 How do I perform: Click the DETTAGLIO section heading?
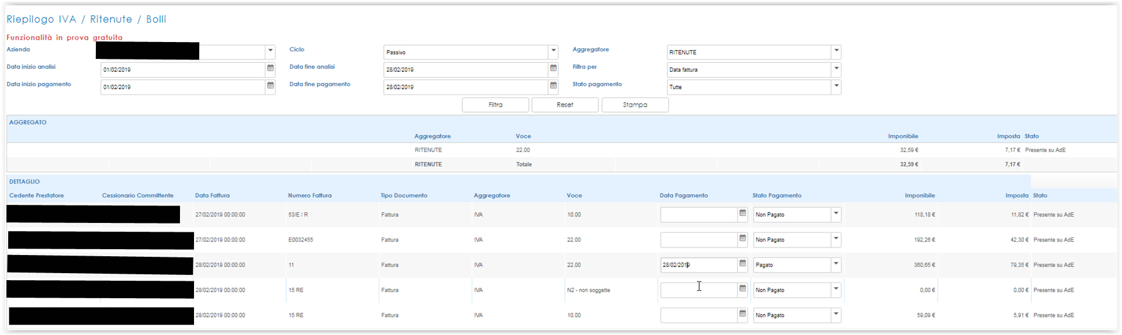point(25,182)
